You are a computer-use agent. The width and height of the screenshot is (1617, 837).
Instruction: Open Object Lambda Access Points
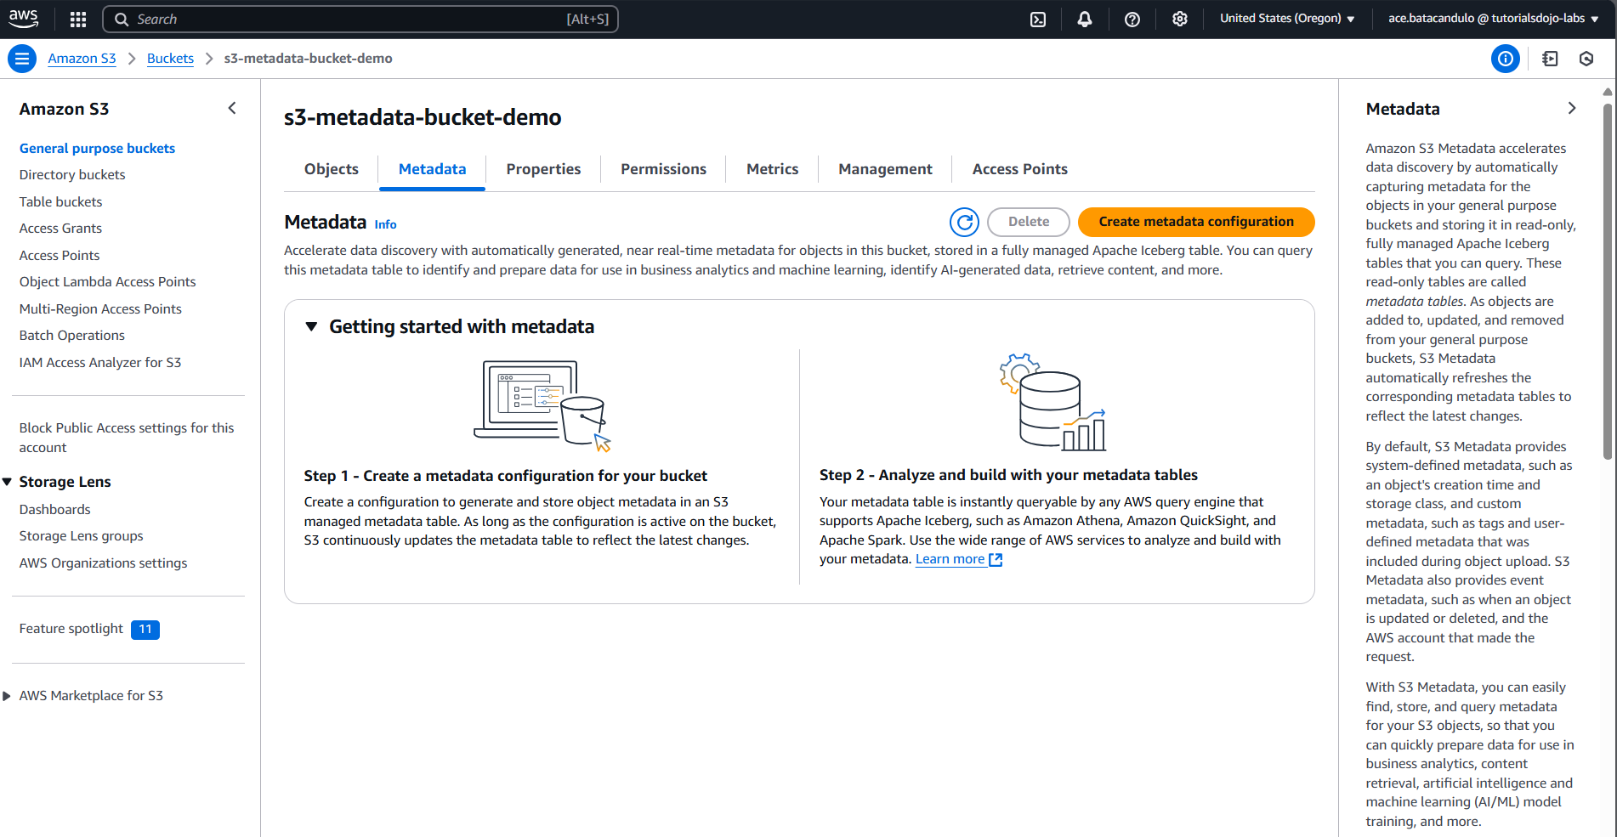click(x=107, y=282)
